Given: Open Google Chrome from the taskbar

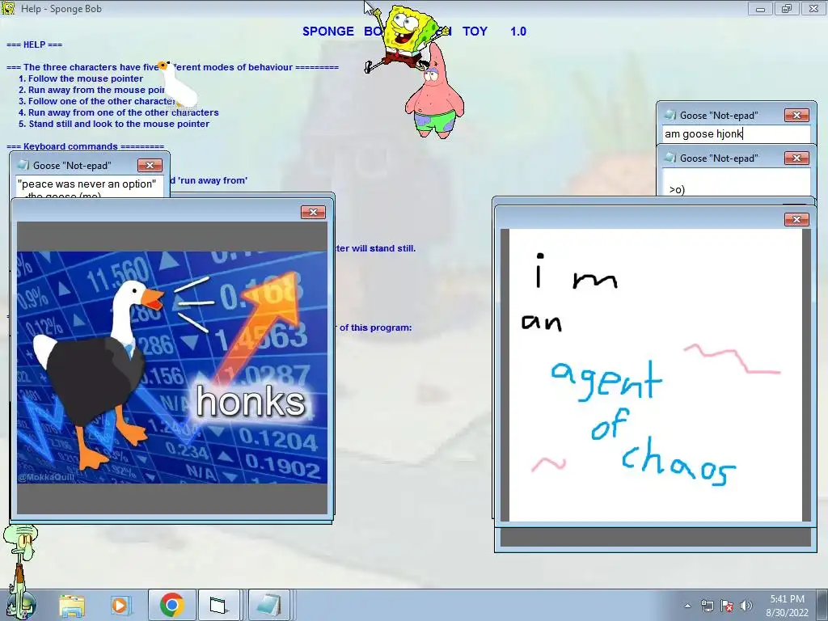Looking at the screenshot, I should tap(171, 605).
